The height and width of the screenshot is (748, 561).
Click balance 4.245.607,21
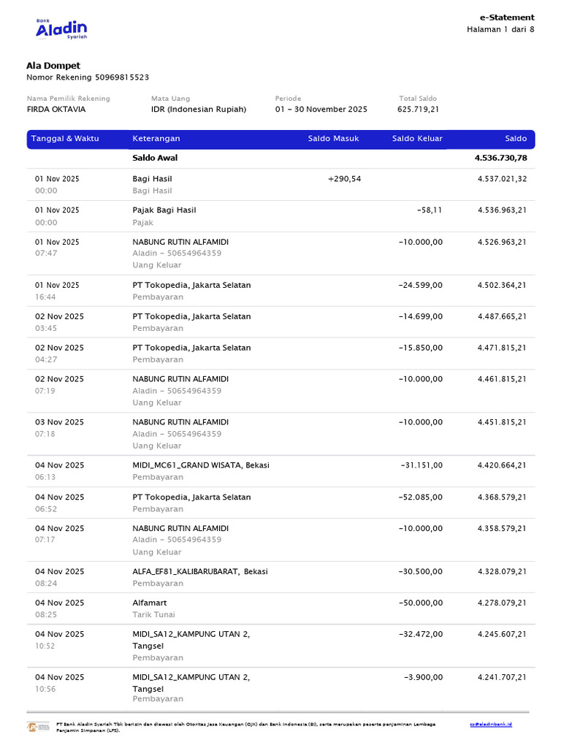pyautogui.click(x=503, y=635)
